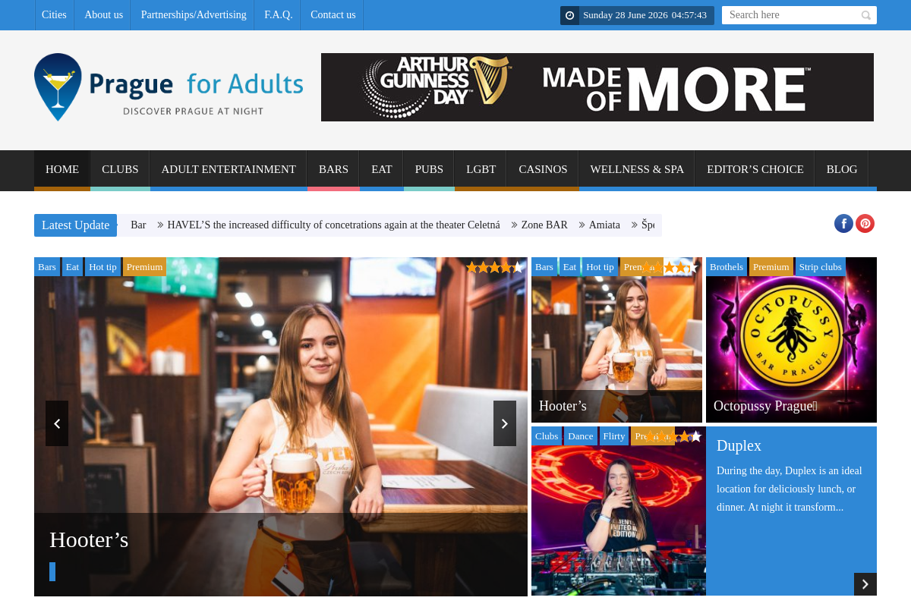The width and height of the screenshot is (911, 607).
Task: Click Bars tag on small Hooter's card
Action: pyautogui.click(x=544, y=267)
